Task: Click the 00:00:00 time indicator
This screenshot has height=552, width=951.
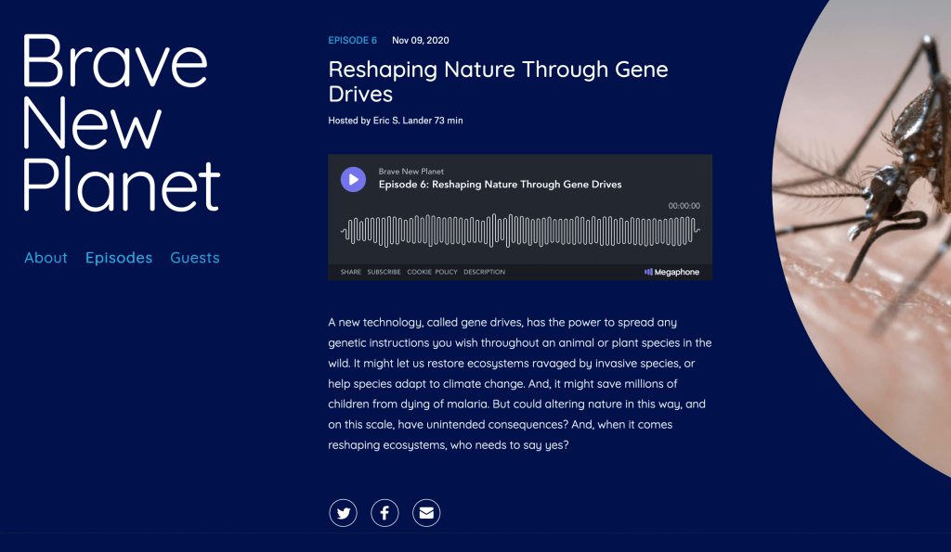Action: [x=684, y=206]
